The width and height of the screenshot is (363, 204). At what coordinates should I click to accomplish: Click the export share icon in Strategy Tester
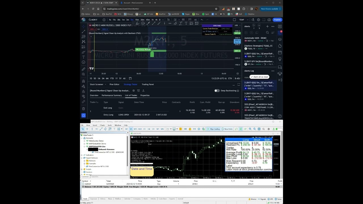(143, 91)
